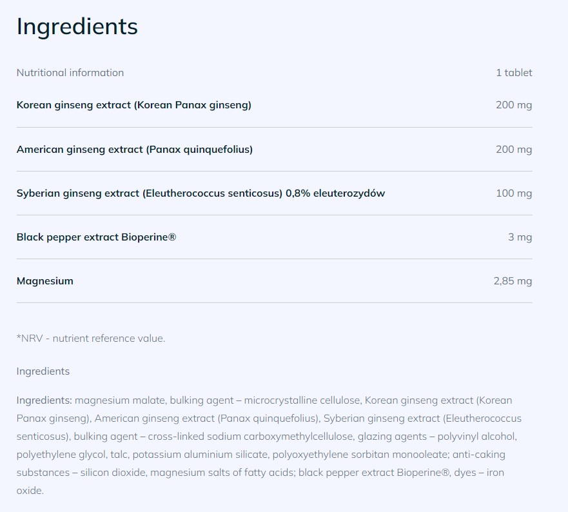The height and width of the screenshot is (512, 568).
Task: Click the 3 mg black pepper amount
Action: pos(520,237)
